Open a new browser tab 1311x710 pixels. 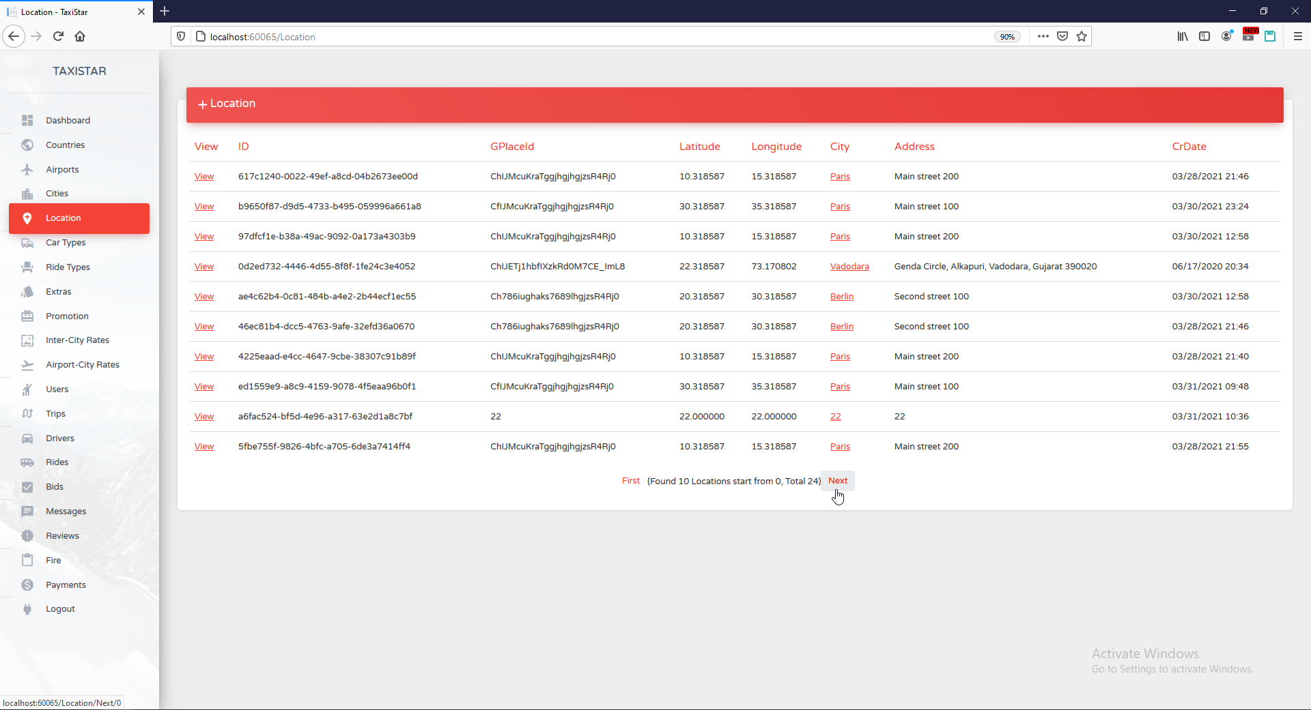(x=165, y=12)
